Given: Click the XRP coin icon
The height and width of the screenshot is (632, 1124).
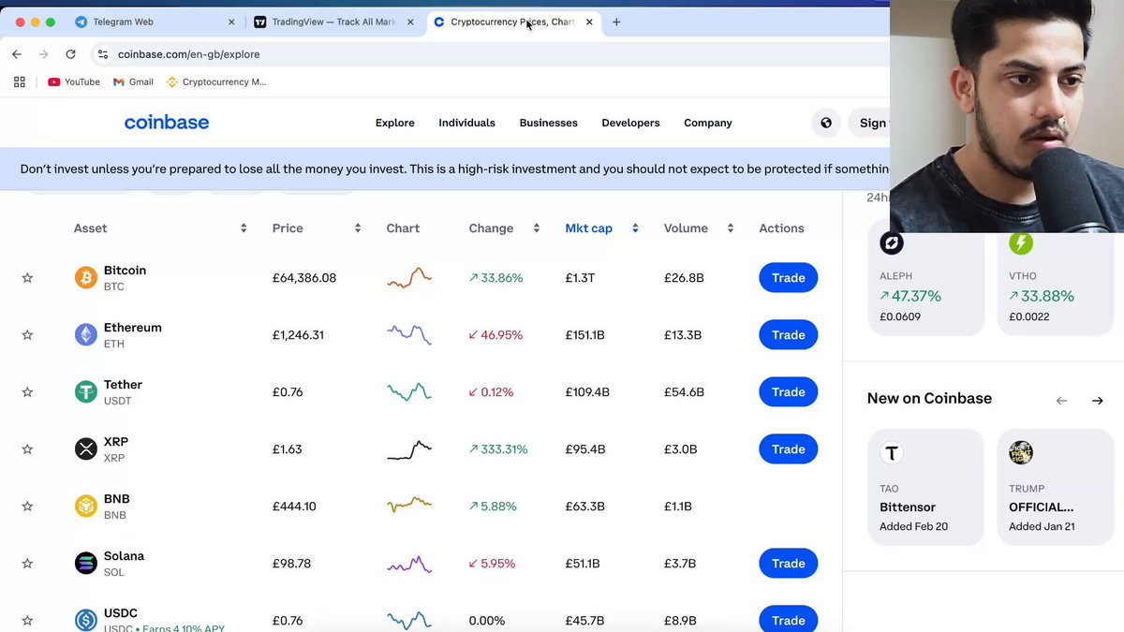Looking at the screenshot, I should click(86, 449).
